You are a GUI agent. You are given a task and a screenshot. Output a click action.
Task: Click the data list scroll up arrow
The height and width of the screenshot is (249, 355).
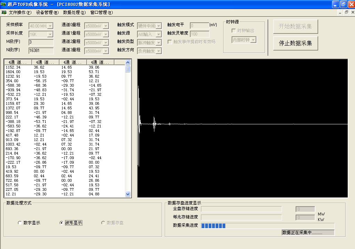pyautogui.click(x=128, y=62)
